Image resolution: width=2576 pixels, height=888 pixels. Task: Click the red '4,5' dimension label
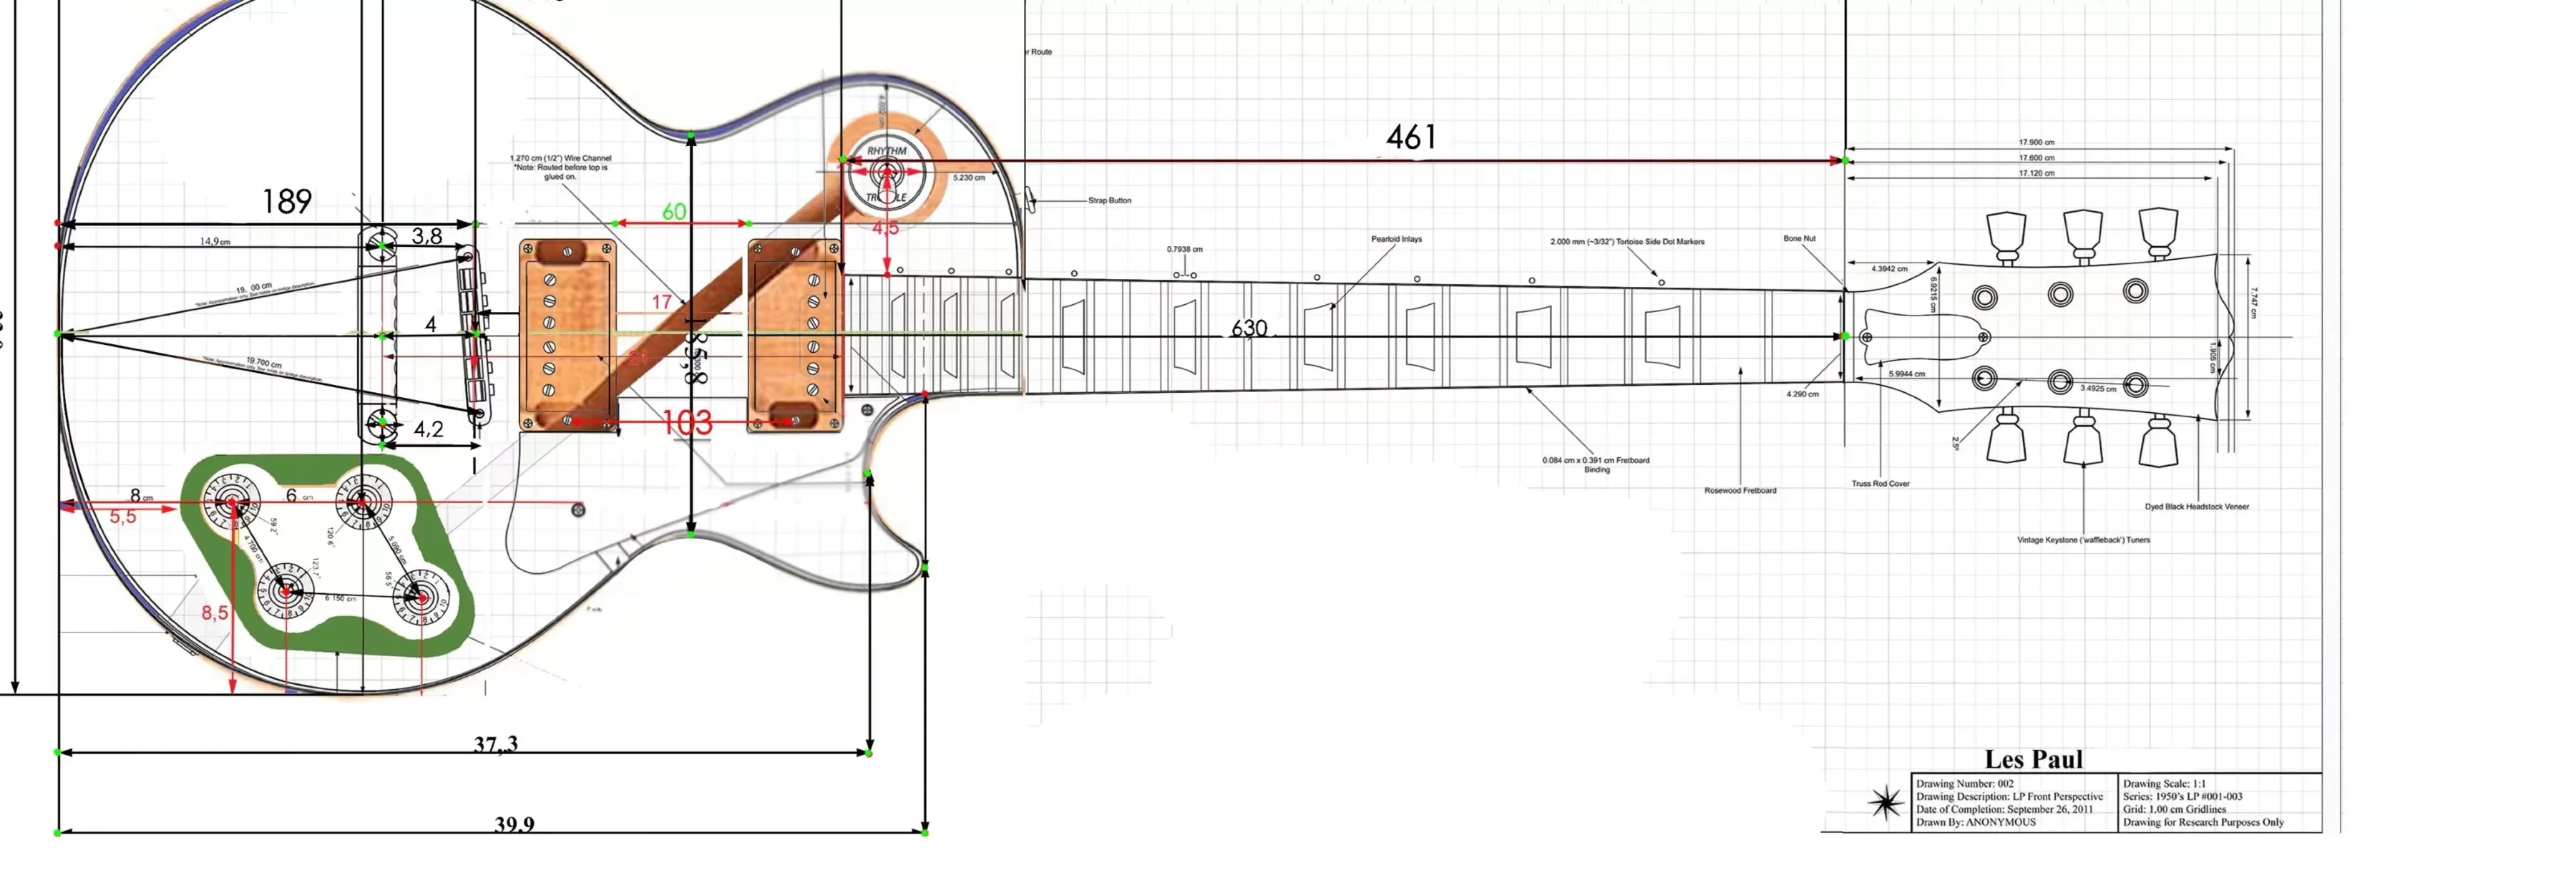click(886, 228)
